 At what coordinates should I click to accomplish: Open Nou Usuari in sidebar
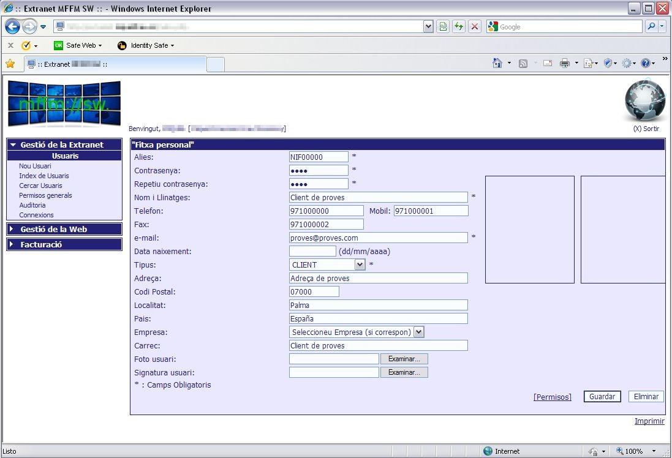coord(35,166)
